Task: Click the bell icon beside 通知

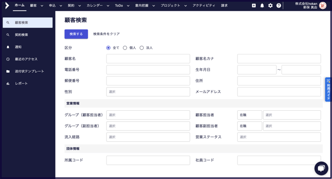Action: click(x=8, y=47)
